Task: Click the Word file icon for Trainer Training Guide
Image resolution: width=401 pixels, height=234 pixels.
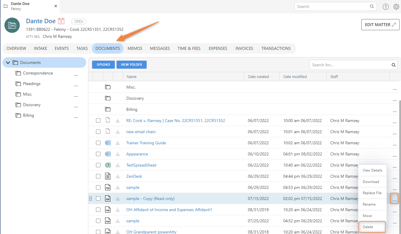Action: click(107, 143)
